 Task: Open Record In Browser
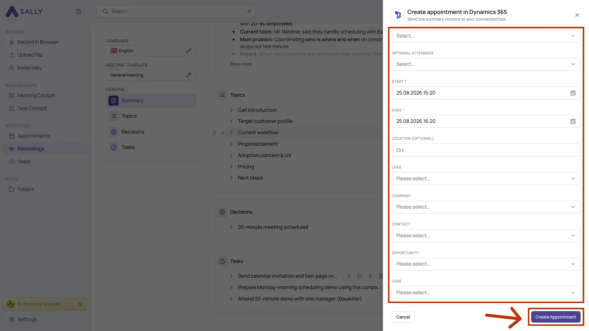pos(34,42)
